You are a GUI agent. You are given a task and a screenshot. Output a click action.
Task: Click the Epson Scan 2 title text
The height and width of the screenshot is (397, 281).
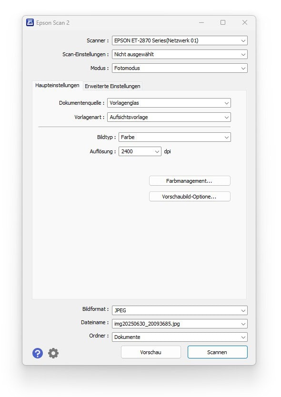click(53, 23)
